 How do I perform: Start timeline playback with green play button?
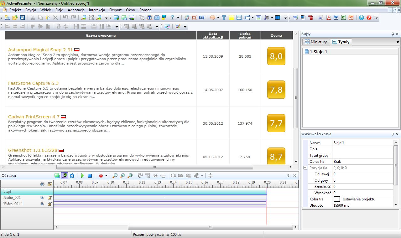(82, 176)
